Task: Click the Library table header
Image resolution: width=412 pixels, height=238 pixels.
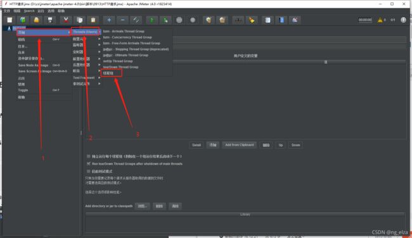Action: [245, 215]
